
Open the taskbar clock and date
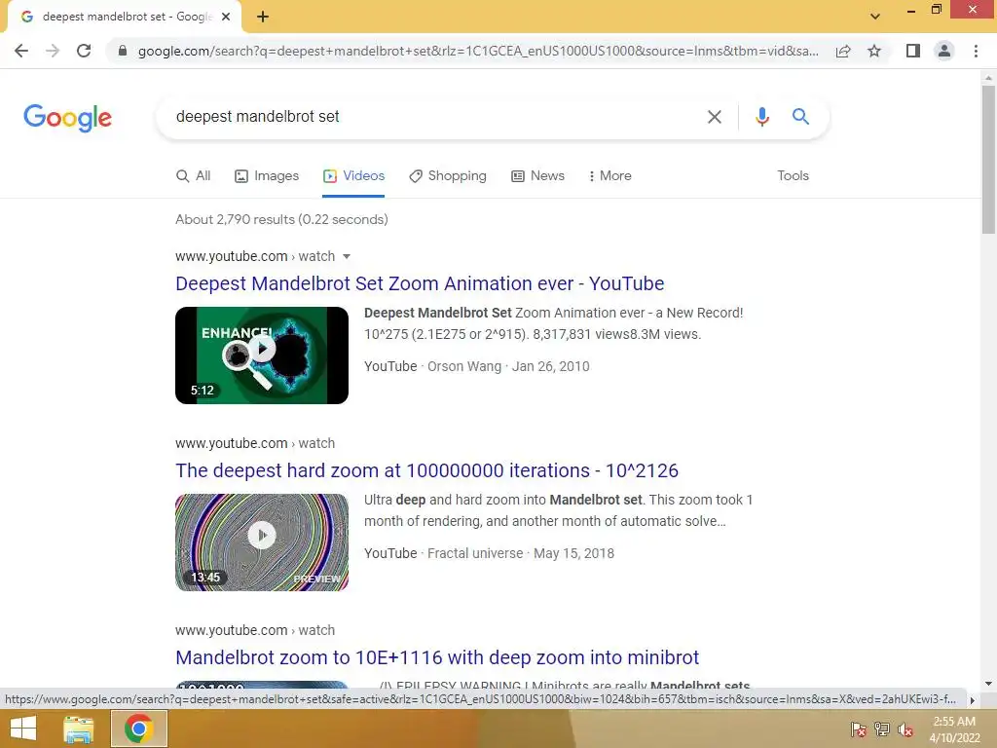954,729
